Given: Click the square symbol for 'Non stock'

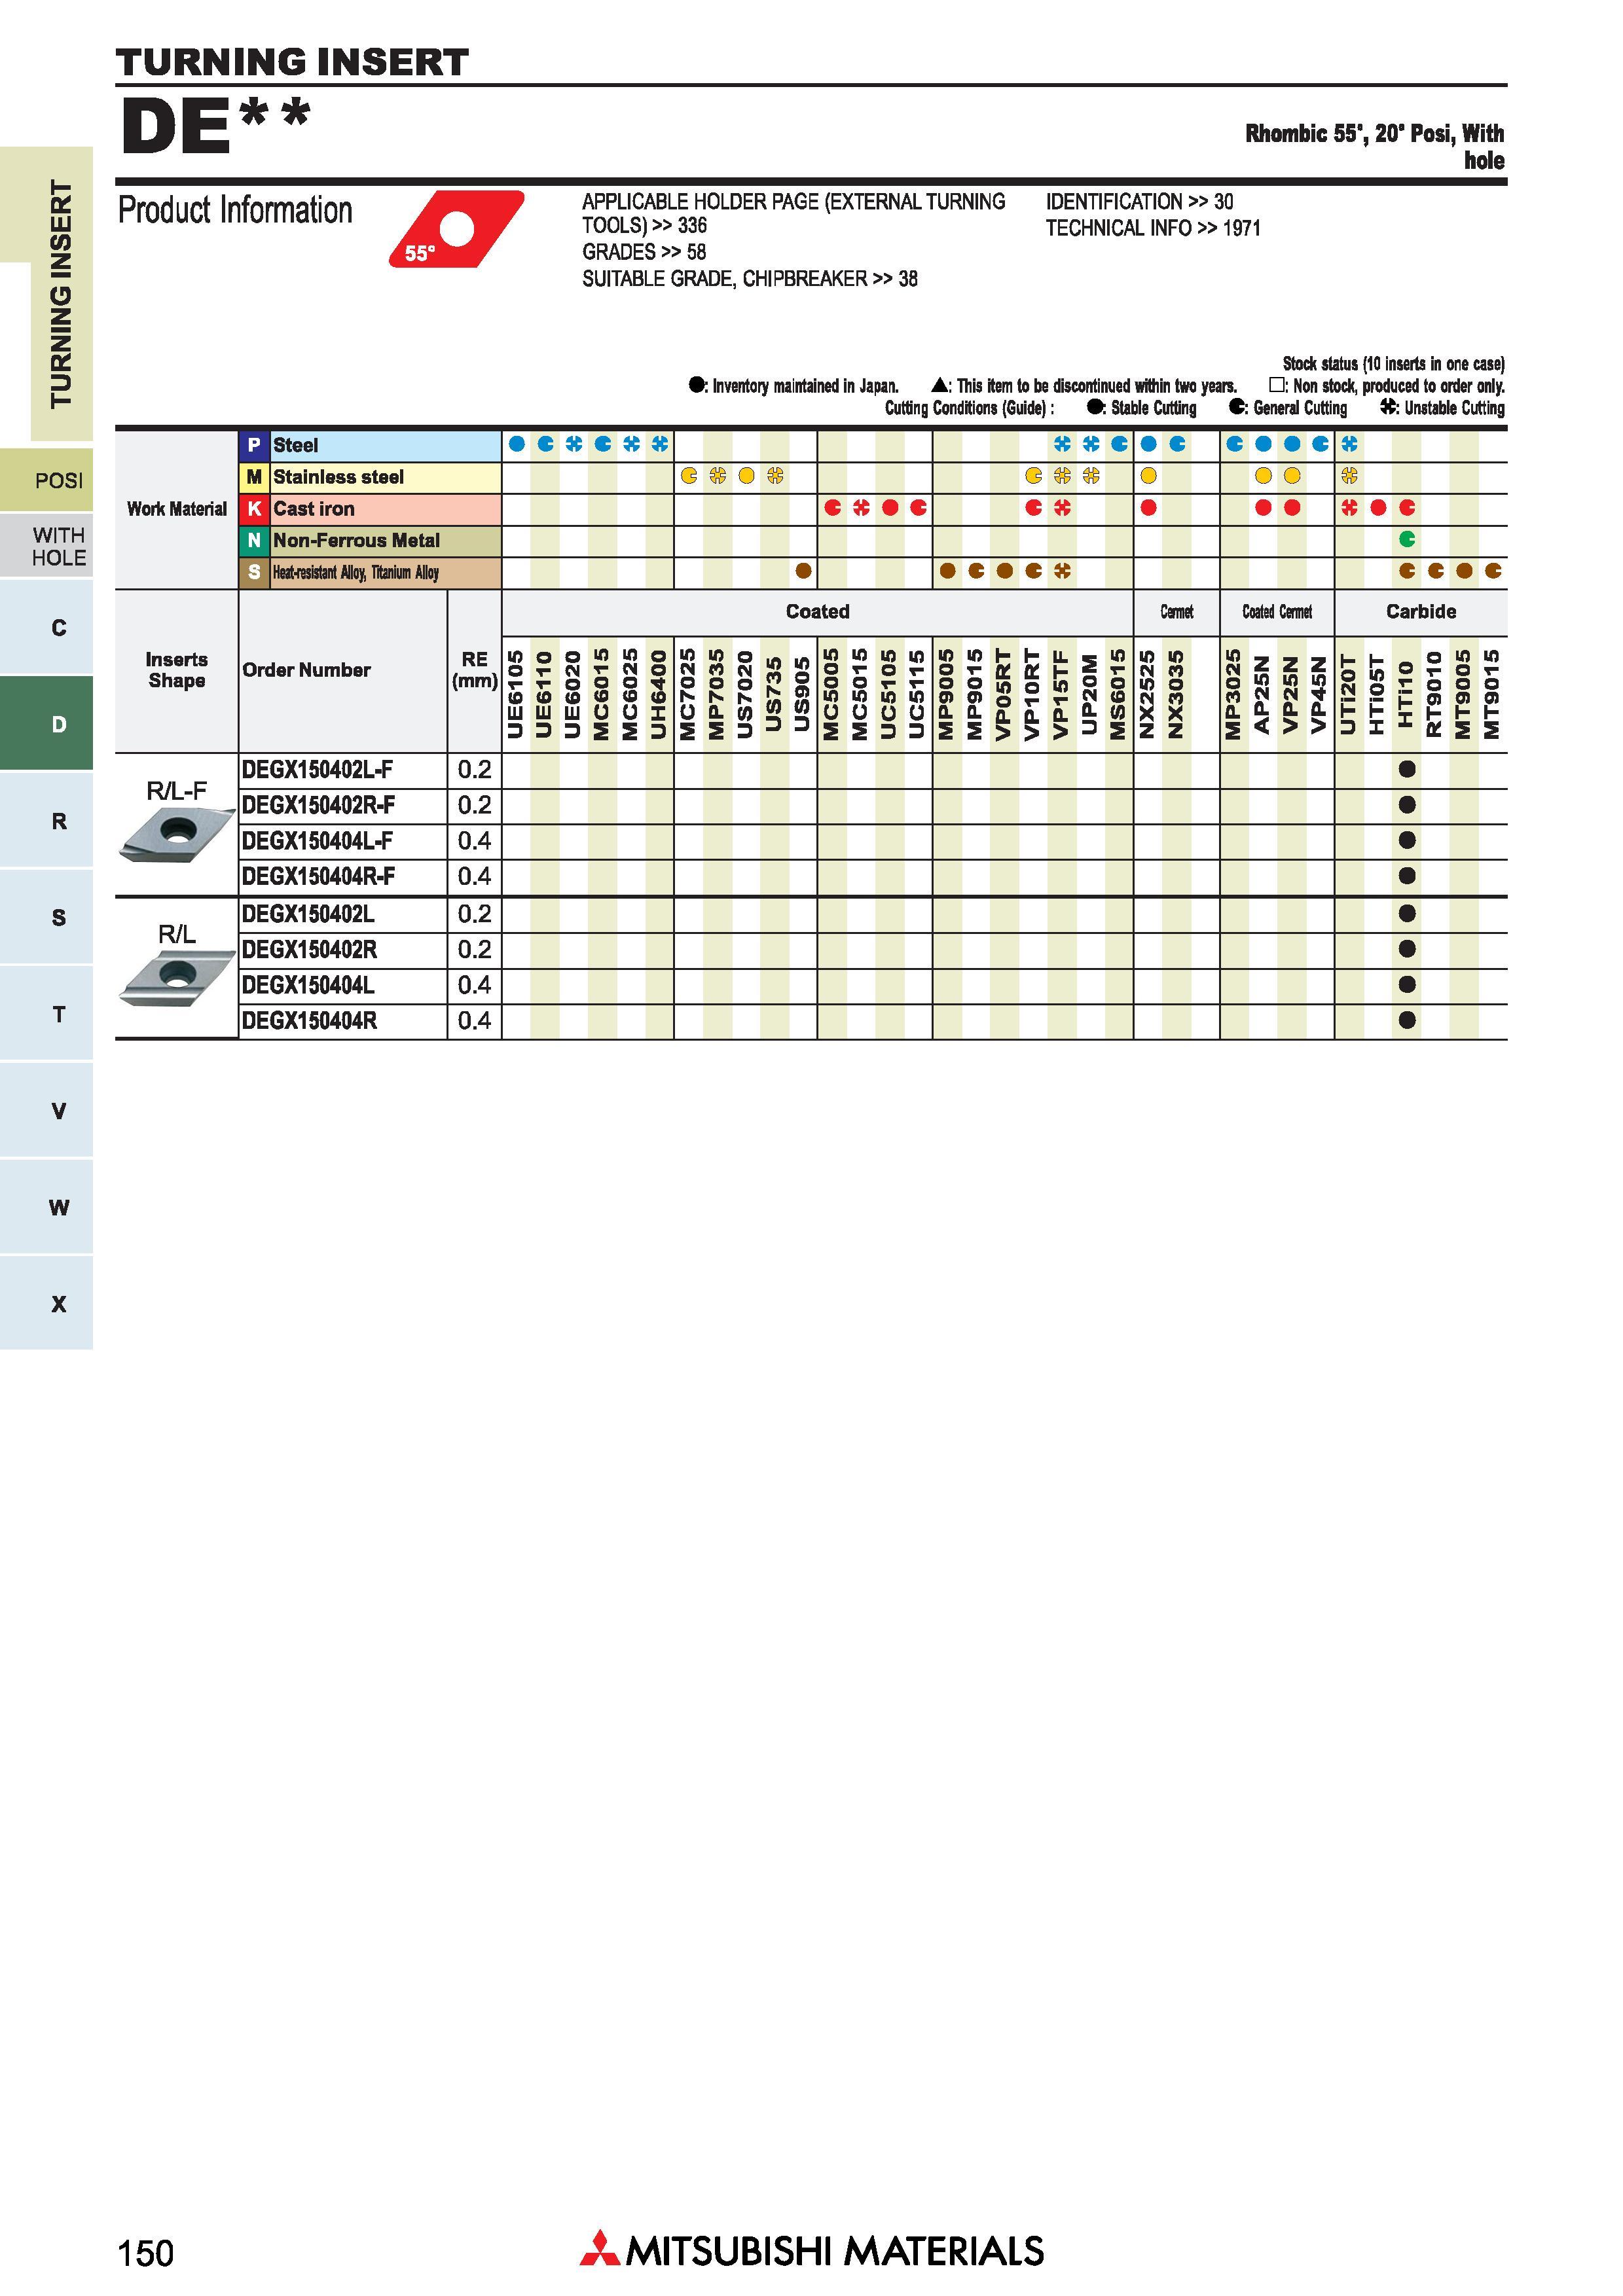Looking at the screenshot, I should point(1277,385).
